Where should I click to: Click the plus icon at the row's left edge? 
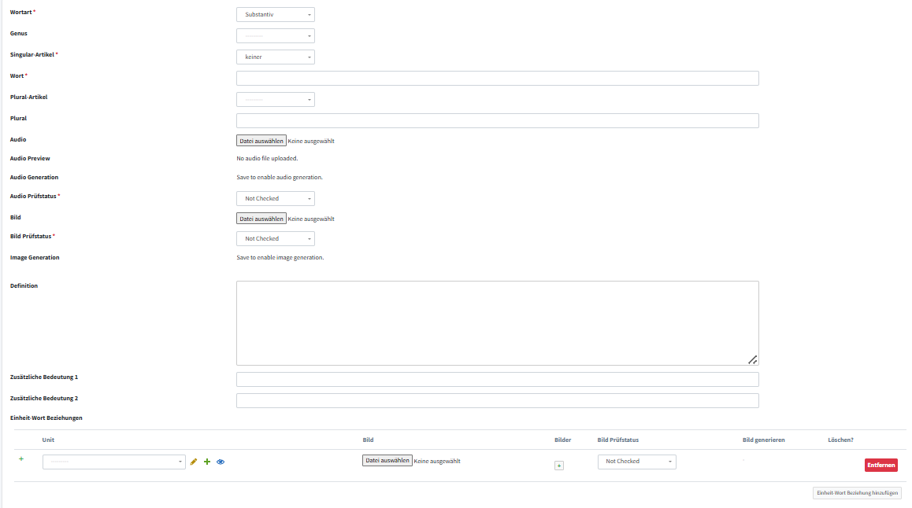tap(21, 458)
